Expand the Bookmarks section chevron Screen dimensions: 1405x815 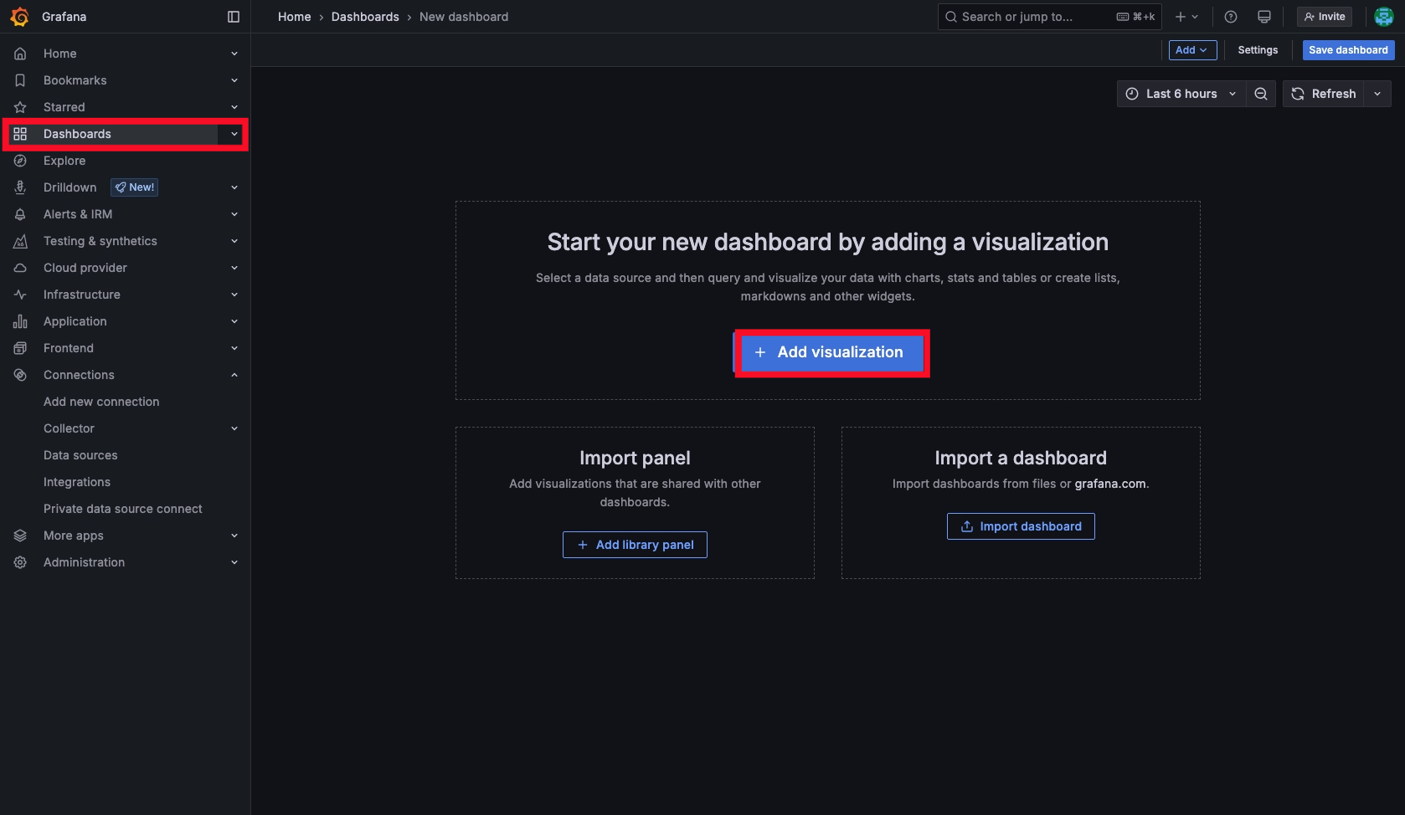[x=234, y=80]
